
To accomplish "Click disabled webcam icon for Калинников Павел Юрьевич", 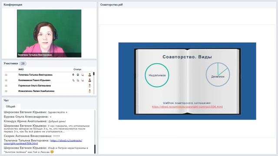I will pyautogui.click(x=78, y=80).
